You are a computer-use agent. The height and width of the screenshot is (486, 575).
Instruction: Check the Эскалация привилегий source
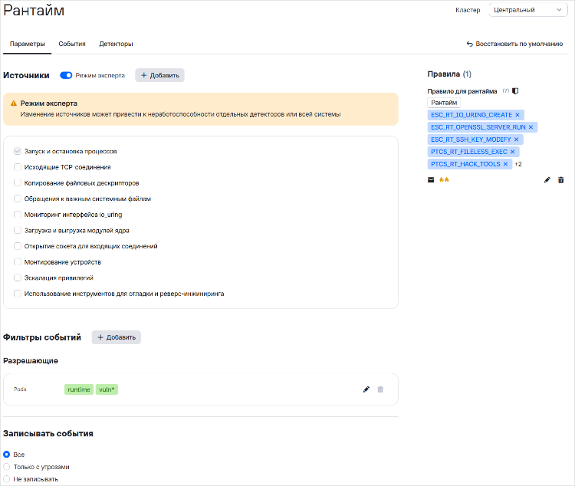coord(18,277)
